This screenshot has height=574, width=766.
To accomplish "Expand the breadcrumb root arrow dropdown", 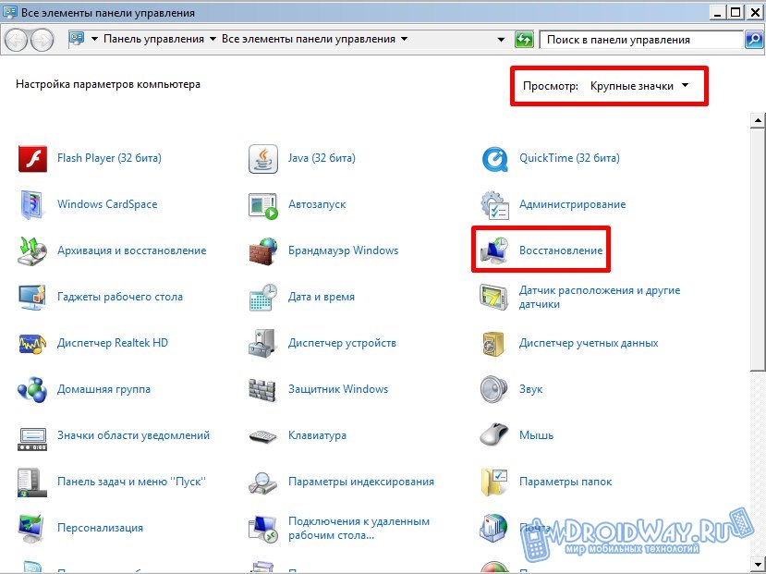I will [x=95, y=39].
